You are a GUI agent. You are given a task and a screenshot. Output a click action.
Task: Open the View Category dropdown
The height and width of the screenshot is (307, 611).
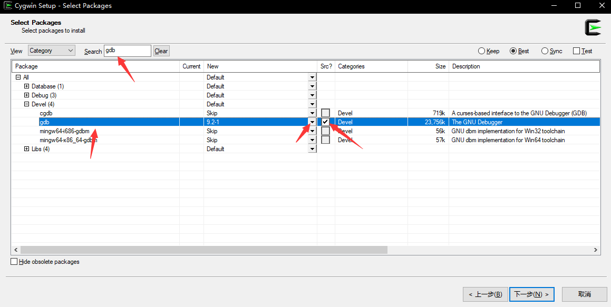52,51
